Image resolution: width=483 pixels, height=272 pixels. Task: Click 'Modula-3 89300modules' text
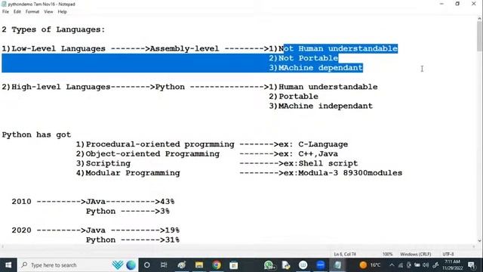coord(350,173)
